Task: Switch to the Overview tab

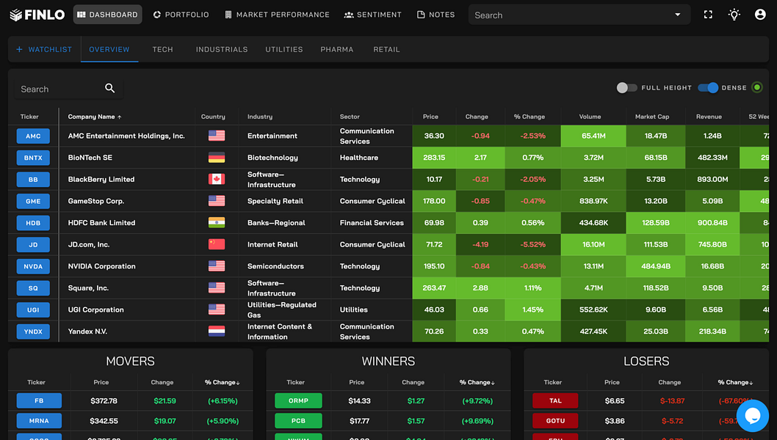Action: pyautogui.click(x=109, y=49)
